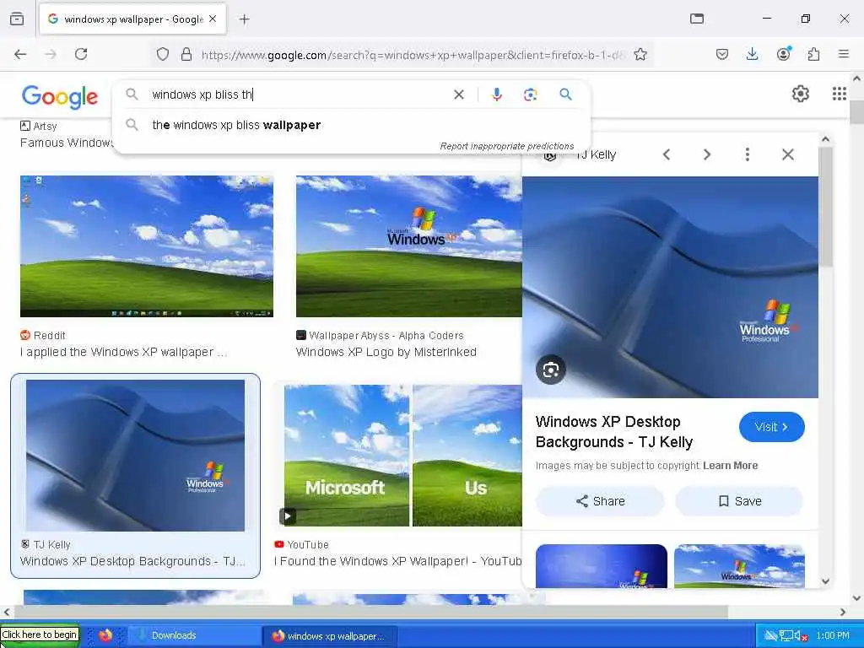The width and height of the screenshot is (864, 648).
Task: Click the Share button
Action: click(x=600, y=501)
